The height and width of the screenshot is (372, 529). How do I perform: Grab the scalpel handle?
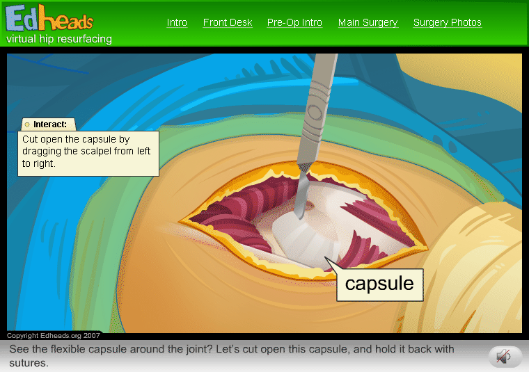[x=319, y=108]
